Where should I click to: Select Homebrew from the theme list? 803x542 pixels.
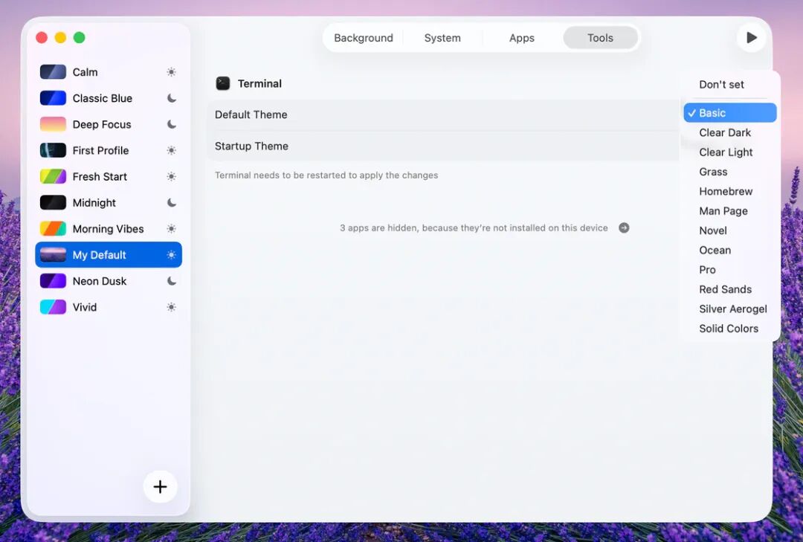point(730,191)
